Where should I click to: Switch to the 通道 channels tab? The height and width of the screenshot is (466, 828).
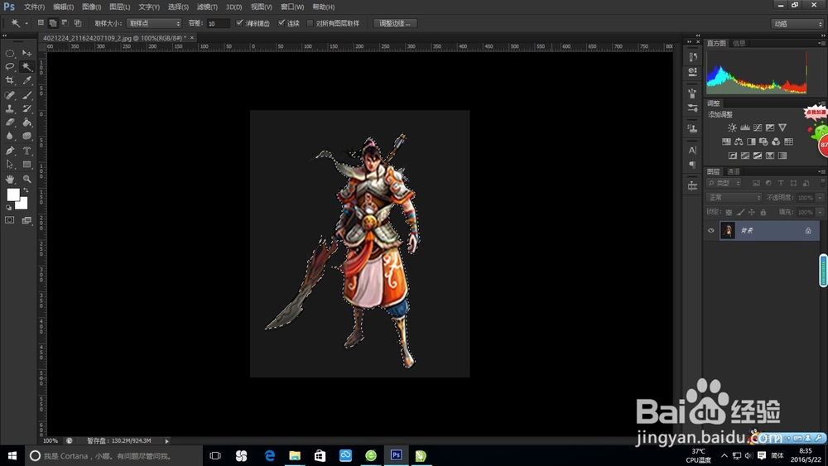point(734,171)
